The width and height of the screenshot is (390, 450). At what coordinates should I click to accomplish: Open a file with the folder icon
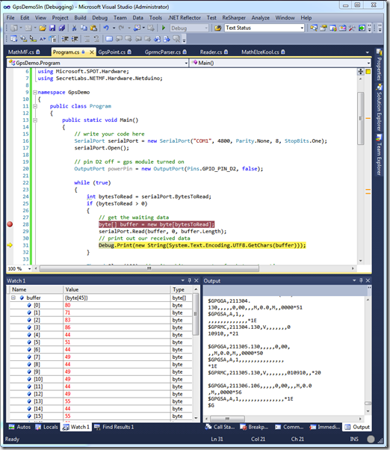pyautogui.click(x=43, y=28)
